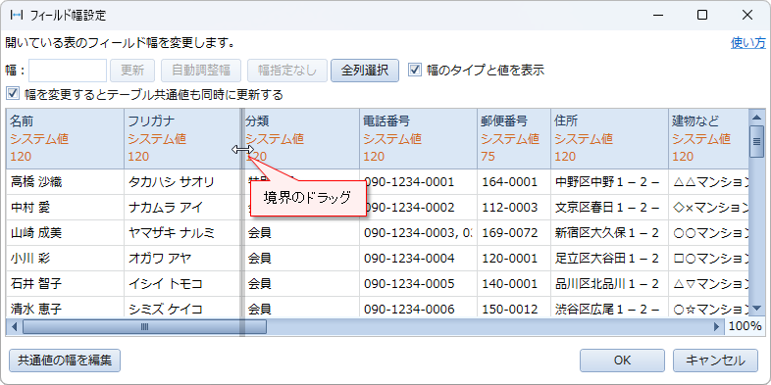Click cell オガワ アヤ
Image resolution: width=771 pixels, height=385 pixels.
181,259
